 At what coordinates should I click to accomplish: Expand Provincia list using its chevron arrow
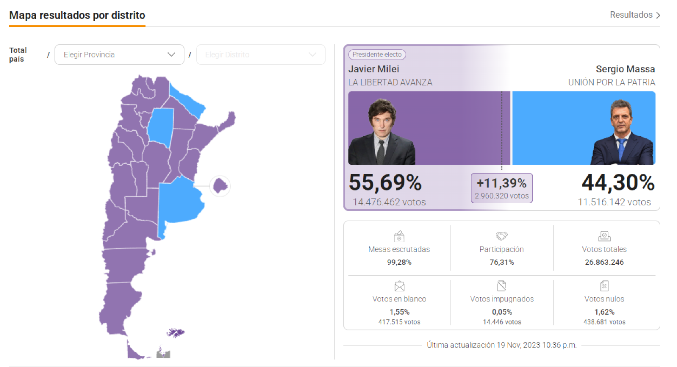pyautogui.click(x=171, y=54)
